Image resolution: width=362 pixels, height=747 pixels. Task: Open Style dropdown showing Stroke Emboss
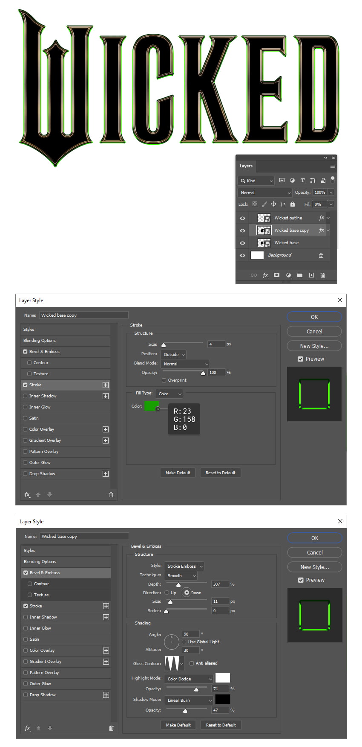(184, 566)
